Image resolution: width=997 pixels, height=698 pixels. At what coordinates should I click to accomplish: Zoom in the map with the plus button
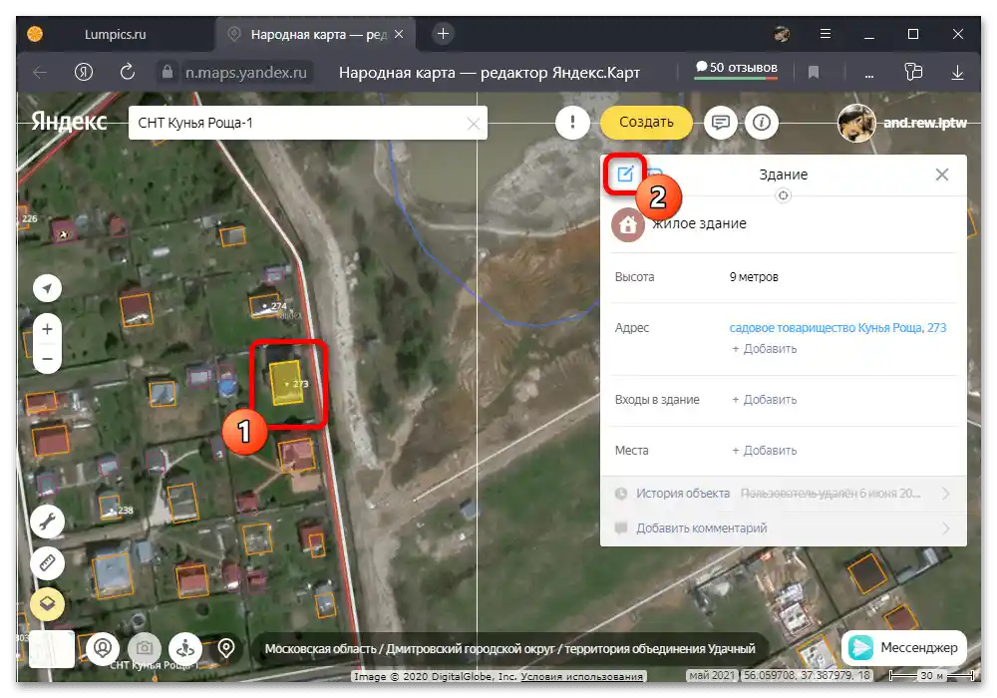(x=47, y=329)
